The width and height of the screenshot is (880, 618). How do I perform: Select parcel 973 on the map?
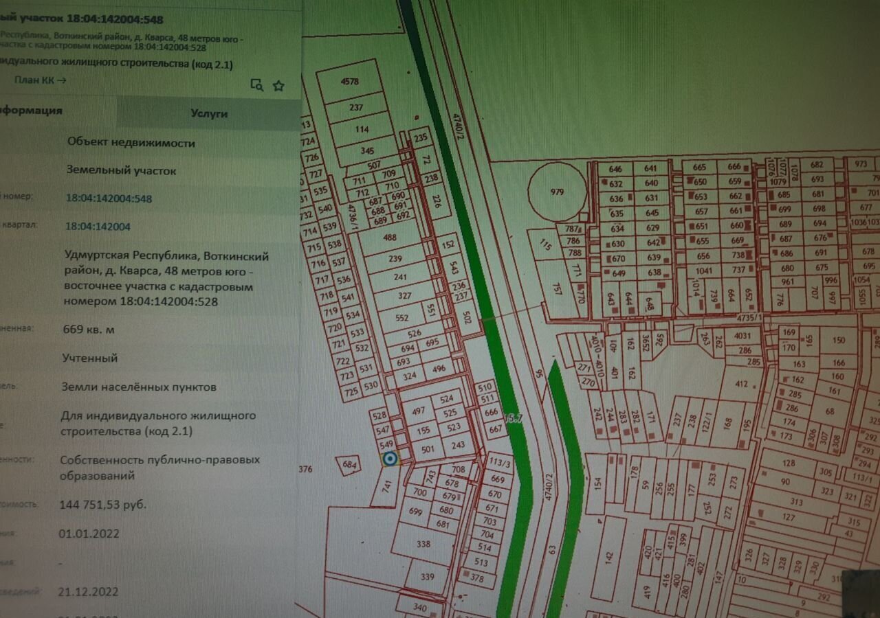tap(859, 163)
